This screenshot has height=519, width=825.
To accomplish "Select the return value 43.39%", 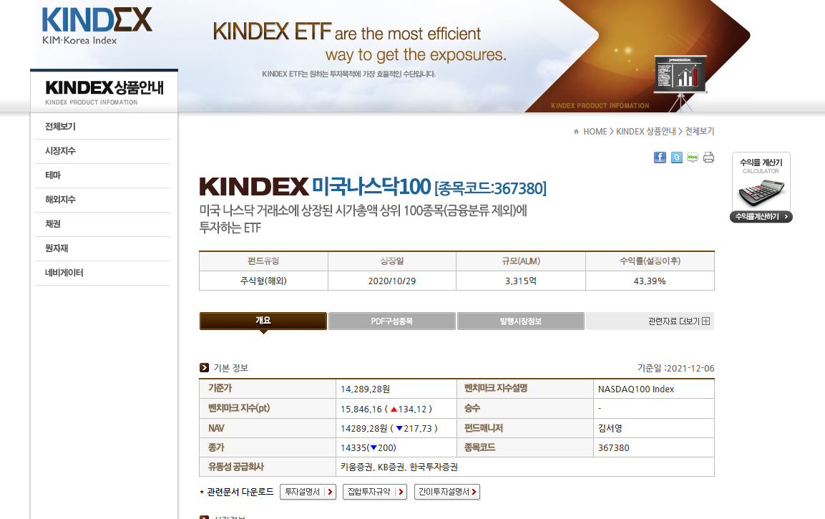I will pyautogui.click(x=650, y=281).
